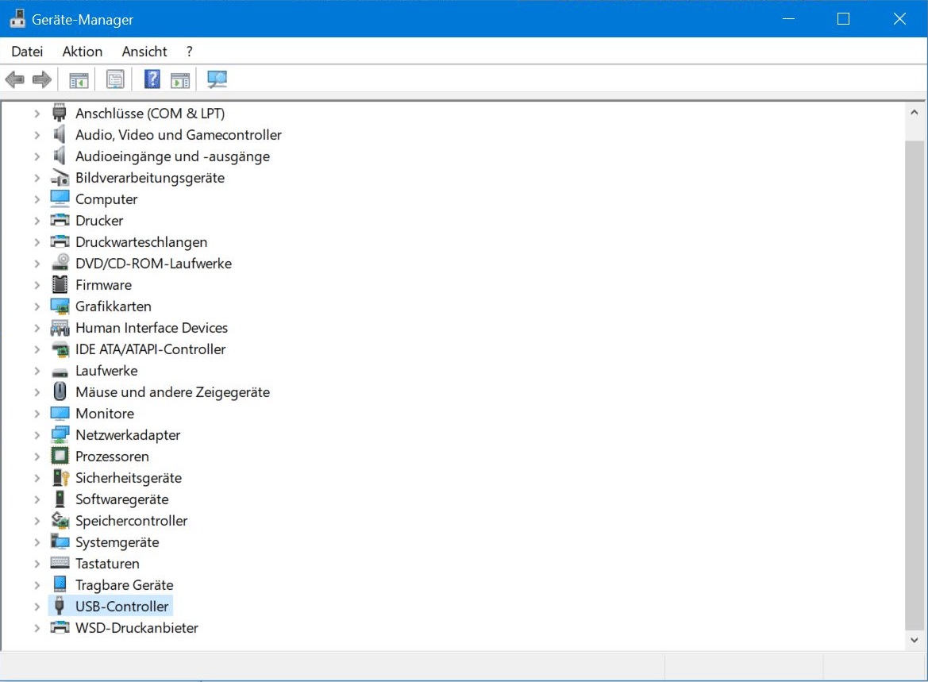Click the scrollbar down arrow
928x682 pixels.
click(x=914, y=641)
